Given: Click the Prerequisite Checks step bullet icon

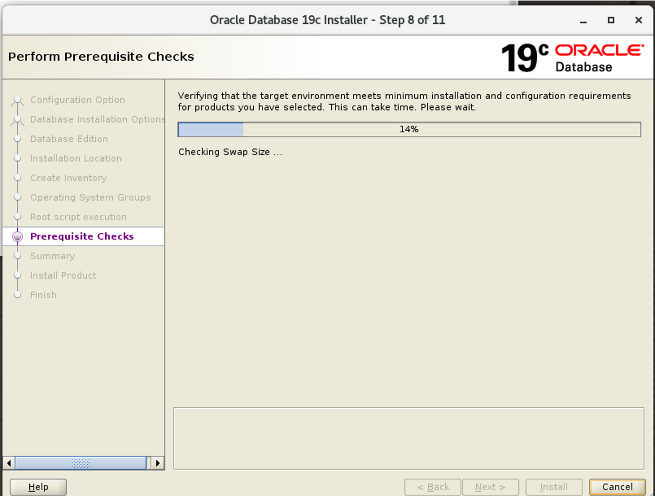Looking at the screenshot, I should tap(18, 236).
